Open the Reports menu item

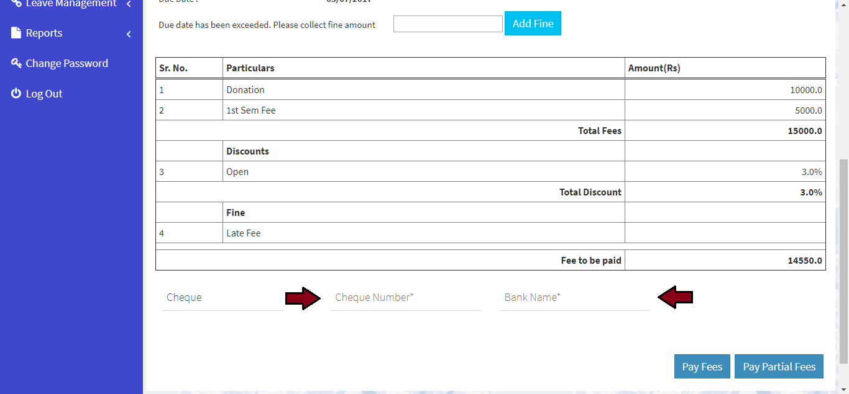tap(44, 33)
